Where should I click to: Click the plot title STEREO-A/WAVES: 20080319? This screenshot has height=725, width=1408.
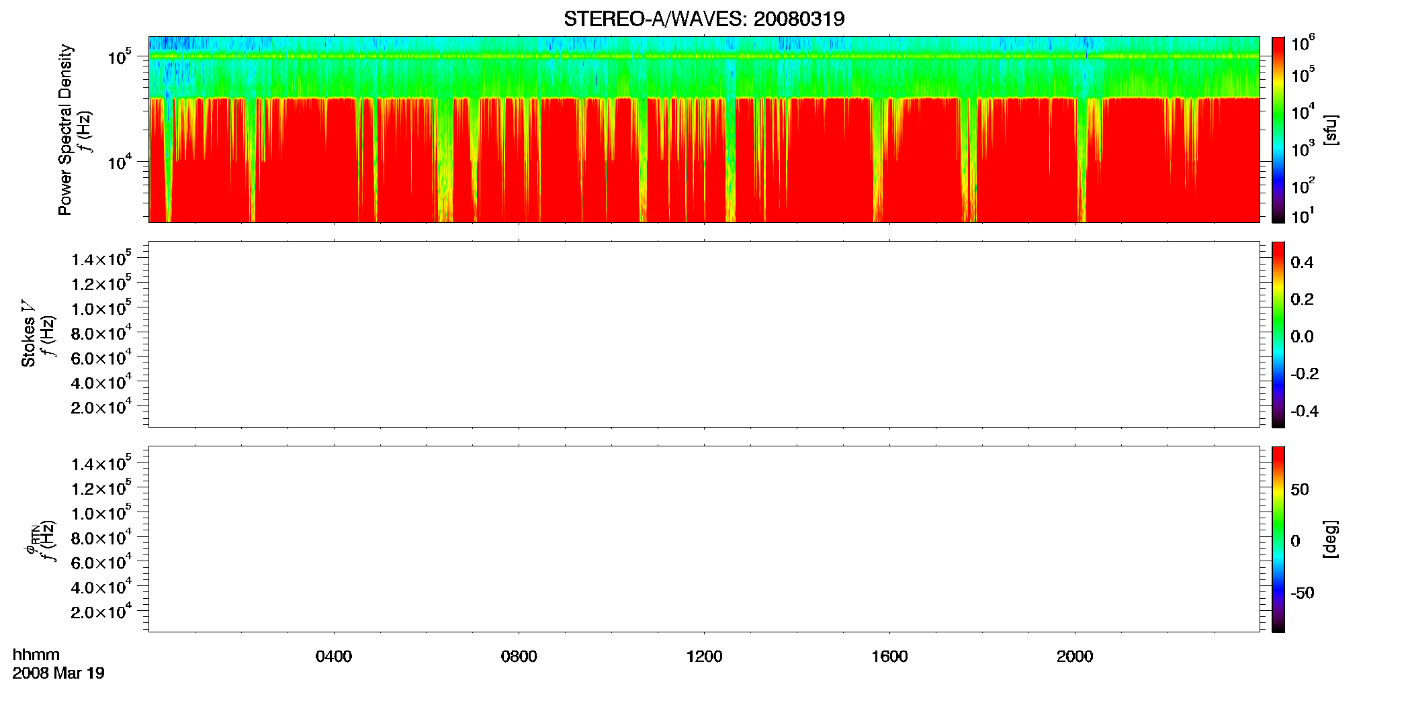tap(704, 19)
